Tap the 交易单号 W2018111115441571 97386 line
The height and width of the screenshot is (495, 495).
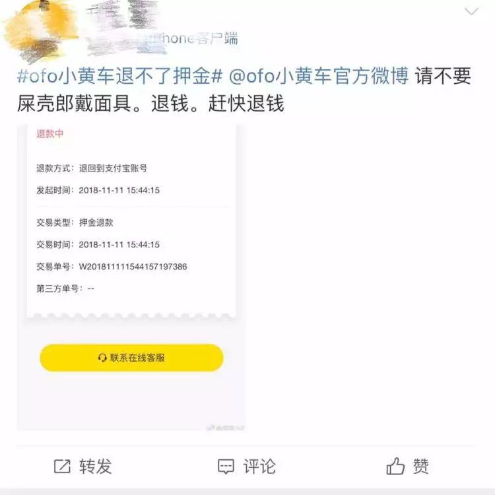pos(112,267)
